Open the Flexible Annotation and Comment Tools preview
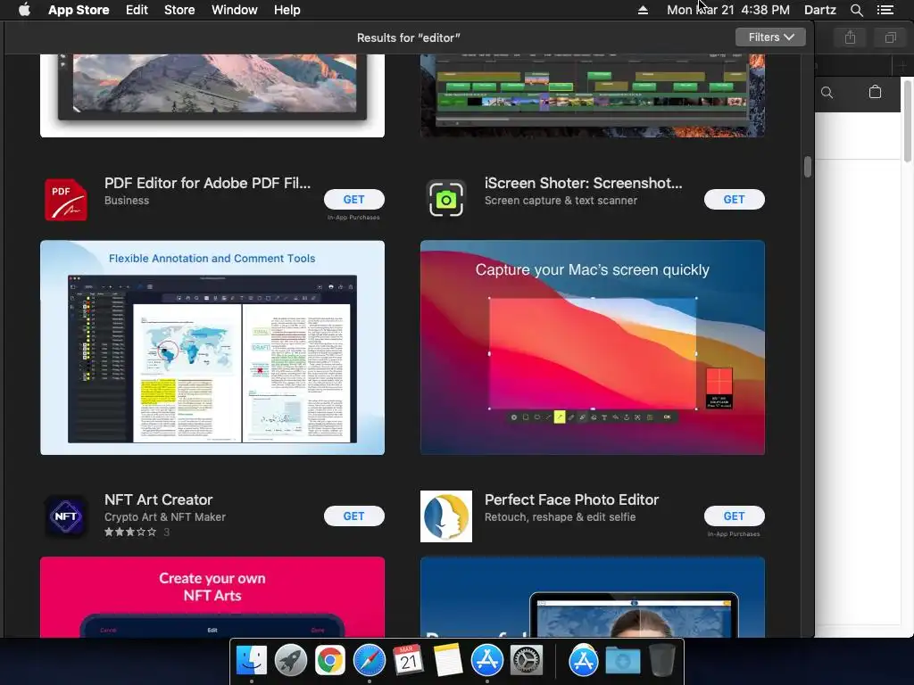Image resolution: width=914 pixels, height=685 pixels. [x=212, y=348]
